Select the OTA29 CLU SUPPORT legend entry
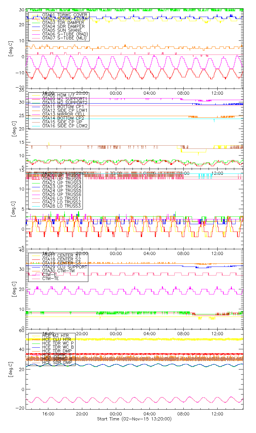This screenshot has height=433, width=256. click(65, 267)
